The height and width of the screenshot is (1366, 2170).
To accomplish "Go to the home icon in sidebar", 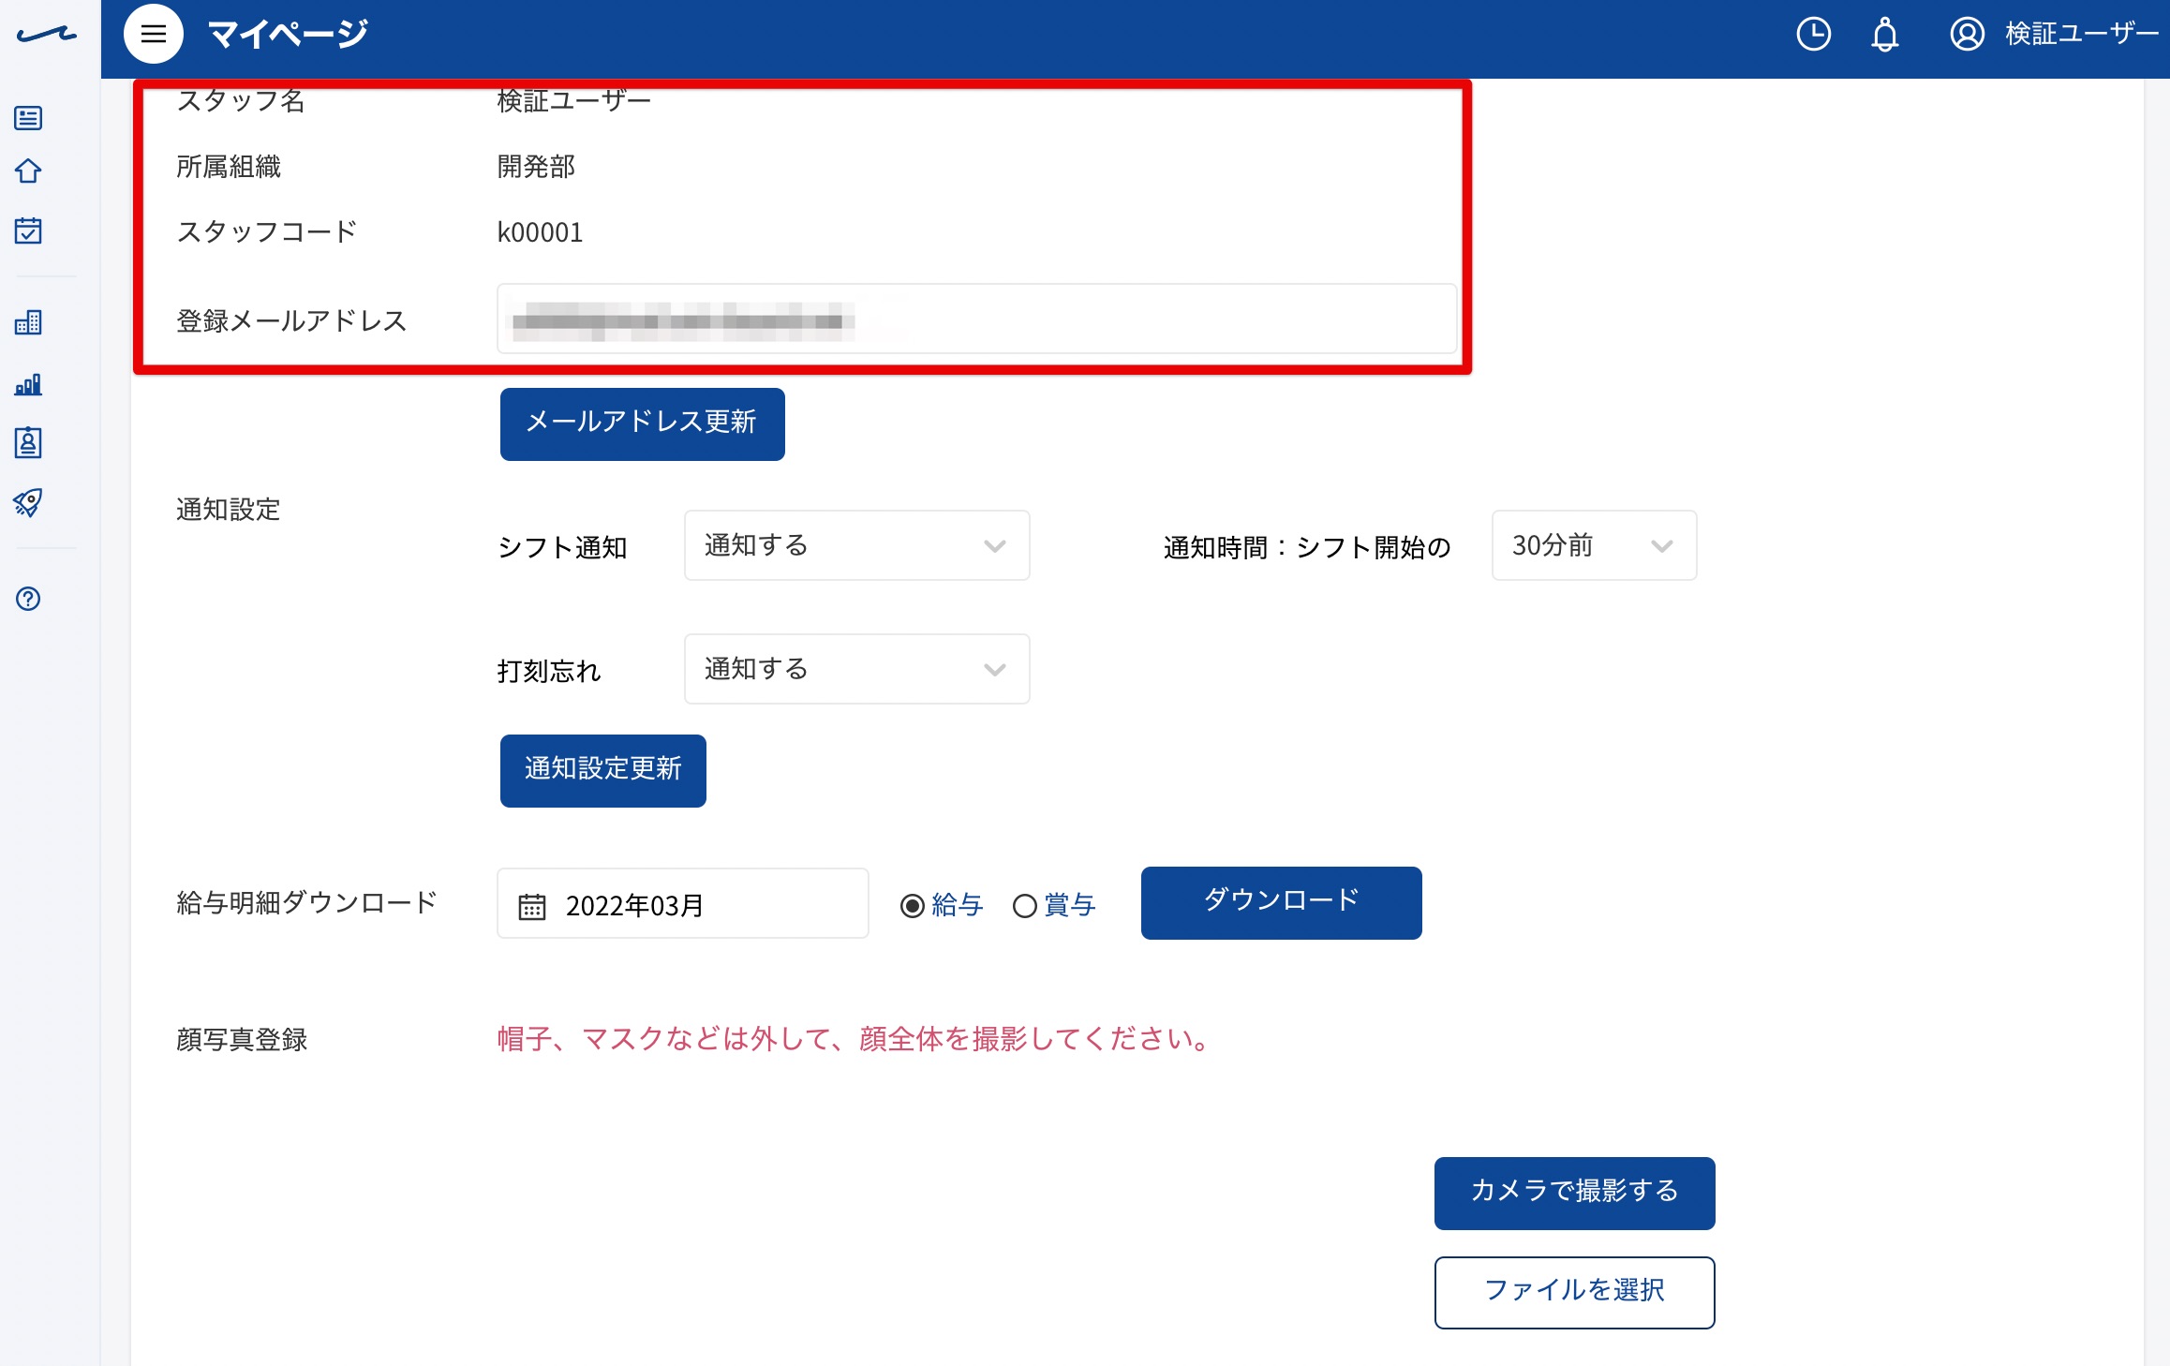I will coord(28,171).
